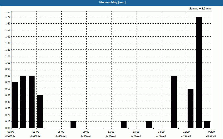
Task: Click the 0,60 y-axis value
Action: [8, 89]
